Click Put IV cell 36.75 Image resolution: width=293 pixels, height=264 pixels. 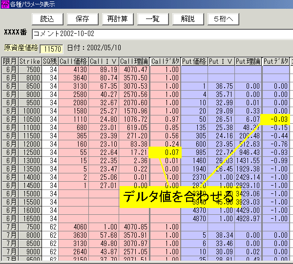(221, 86)
